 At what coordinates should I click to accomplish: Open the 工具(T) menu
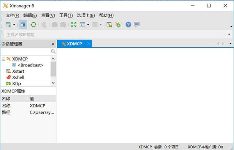point(66,15)
